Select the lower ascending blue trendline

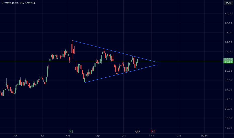[121, 74]
